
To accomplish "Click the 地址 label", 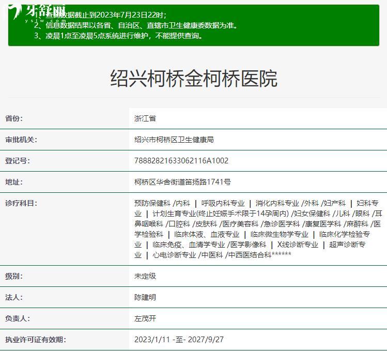I will pos(14,182).
